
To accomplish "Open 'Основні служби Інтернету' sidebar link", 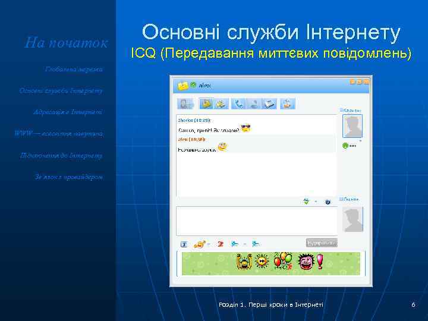I will (61, 91).
